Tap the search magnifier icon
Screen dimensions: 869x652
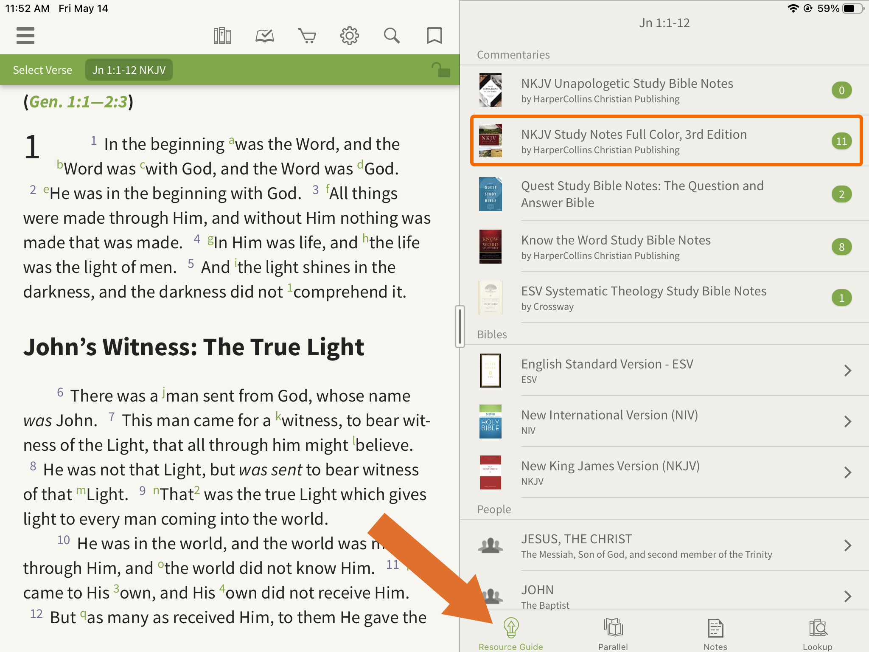[392, 36]
